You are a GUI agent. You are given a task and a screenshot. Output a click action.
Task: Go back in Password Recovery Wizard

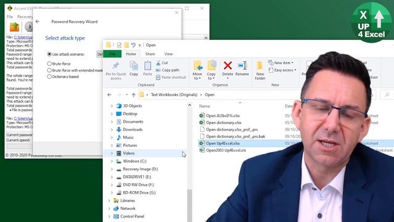38,22
